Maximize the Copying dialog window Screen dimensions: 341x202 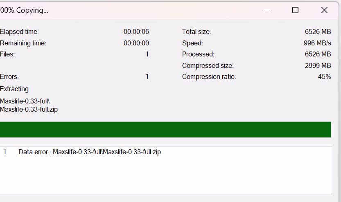point(295,10)
